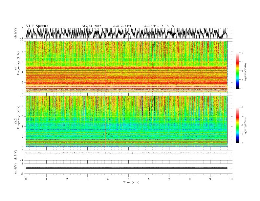Click the "7" tick on the time axis
The image size is (260, 201).
(x=169, y=179)
